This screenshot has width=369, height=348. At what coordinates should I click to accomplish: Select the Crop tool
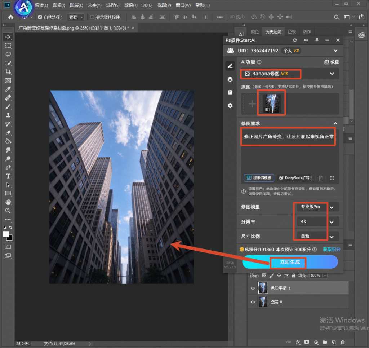coord(8,71)
